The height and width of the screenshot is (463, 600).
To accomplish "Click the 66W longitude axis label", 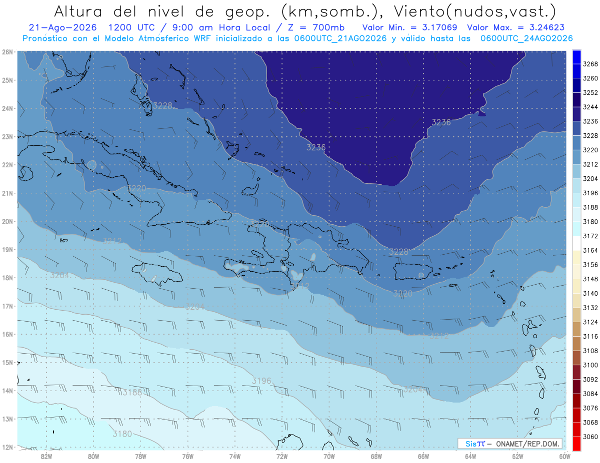I will [x=423, y=456].
